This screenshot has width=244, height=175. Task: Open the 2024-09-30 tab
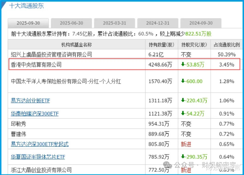coord(201,23)
